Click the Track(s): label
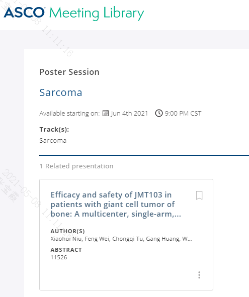The width and height of the screenshot is (249, 297). 54,130
